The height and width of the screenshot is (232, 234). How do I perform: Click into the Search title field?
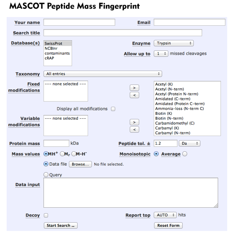123,33
